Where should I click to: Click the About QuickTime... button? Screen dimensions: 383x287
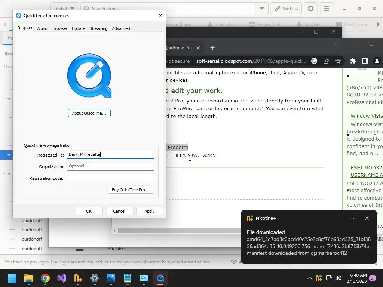[89, 113]
